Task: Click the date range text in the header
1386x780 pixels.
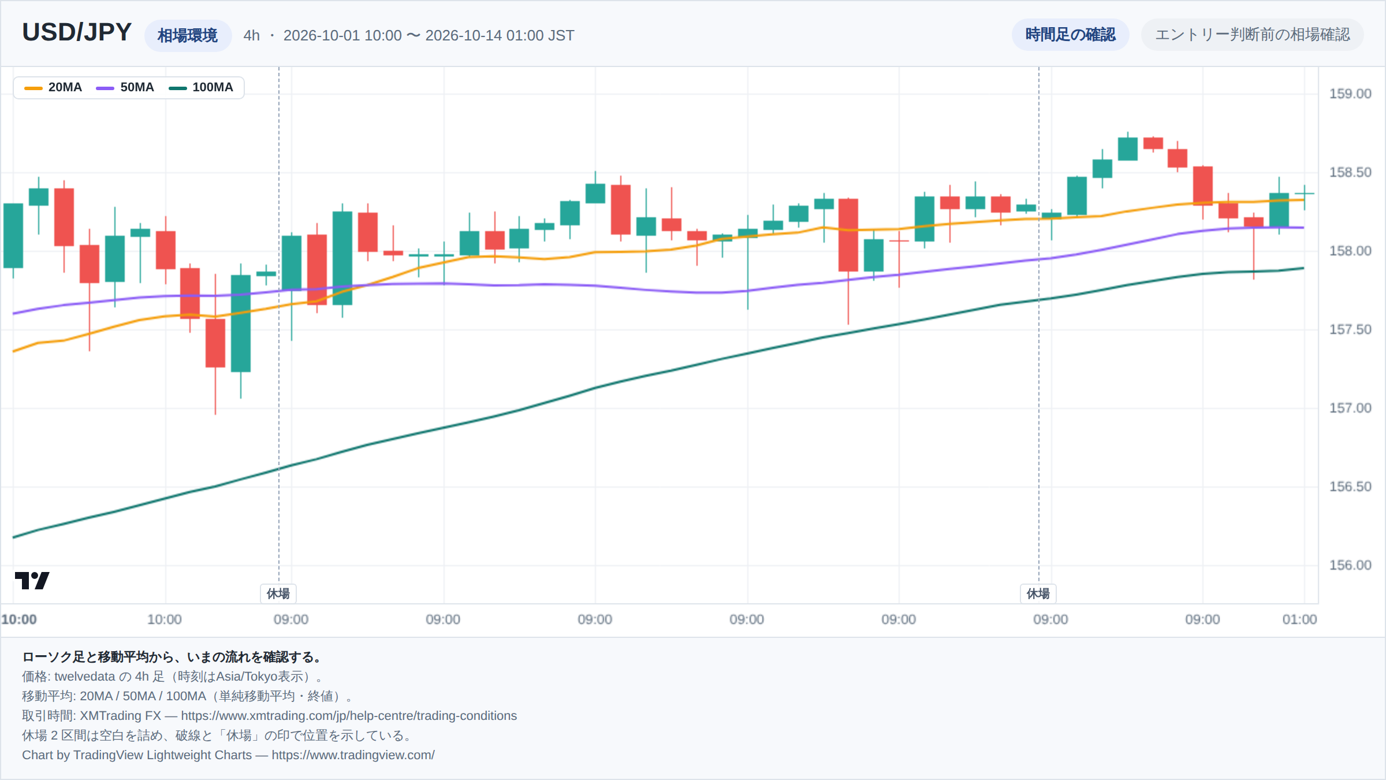Action: (429, 35)
